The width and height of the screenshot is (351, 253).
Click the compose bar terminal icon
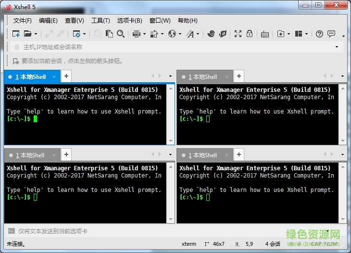coord(11,231)
